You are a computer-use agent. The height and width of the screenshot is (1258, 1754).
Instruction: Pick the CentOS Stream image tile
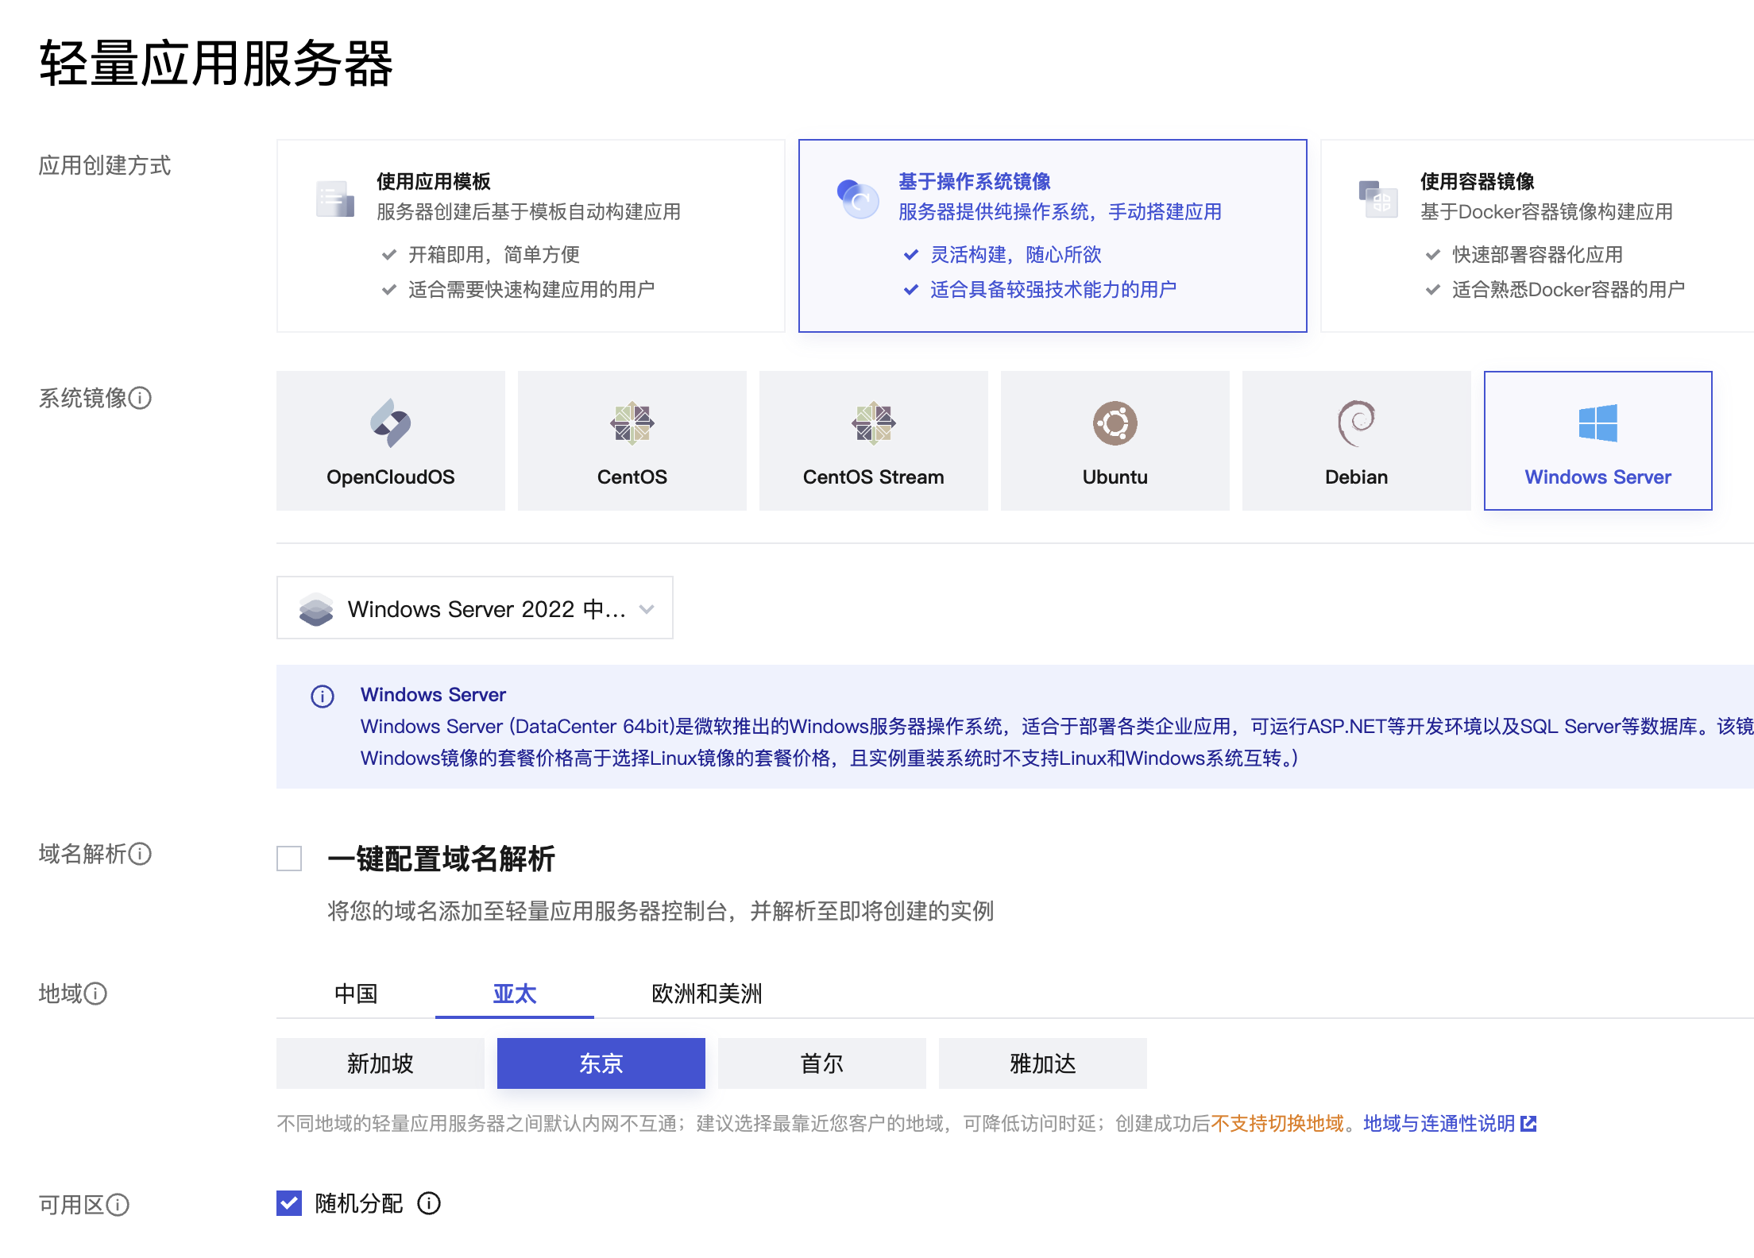873,441
